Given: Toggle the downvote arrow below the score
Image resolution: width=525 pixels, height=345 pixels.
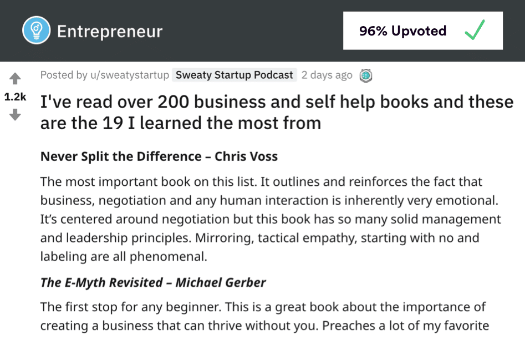Looking at the screenshot, I should tap(15, 115).
